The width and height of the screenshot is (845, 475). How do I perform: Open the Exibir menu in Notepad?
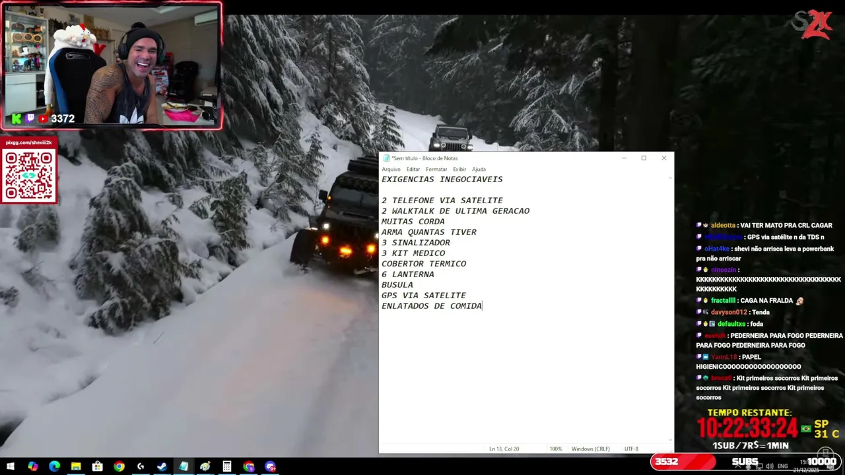tap(459, 170)
